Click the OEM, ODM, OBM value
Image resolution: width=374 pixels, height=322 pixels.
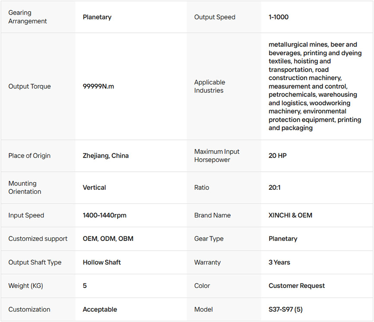[x=108, y=239]
